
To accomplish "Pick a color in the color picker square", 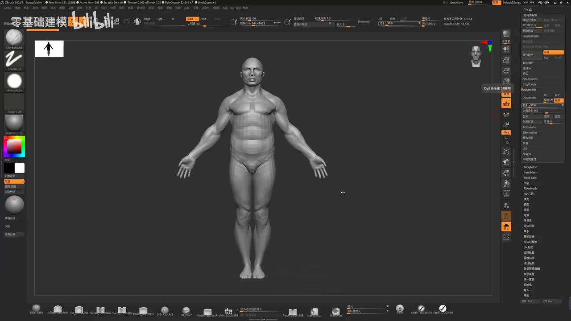I will [x=14, y=147].
